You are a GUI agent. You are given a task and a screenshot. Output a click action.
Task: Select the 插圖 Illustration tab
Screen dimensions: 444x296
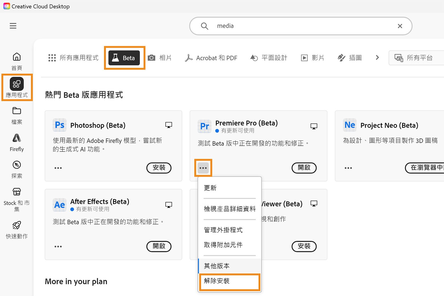point(350,58)
